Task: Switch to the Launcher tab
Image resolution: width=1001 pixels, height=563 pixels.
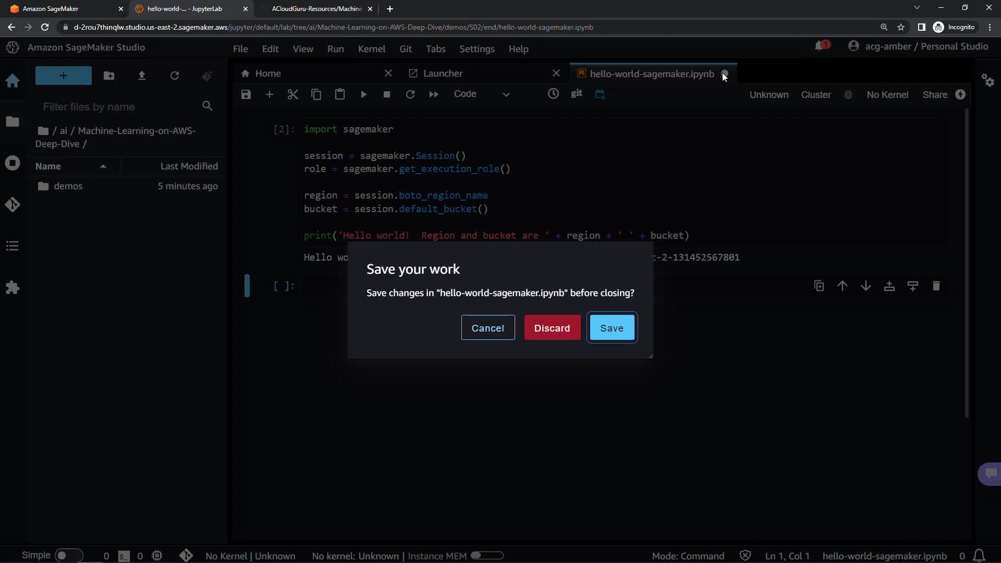Action: pyautogui.click(x=443, y=74)
